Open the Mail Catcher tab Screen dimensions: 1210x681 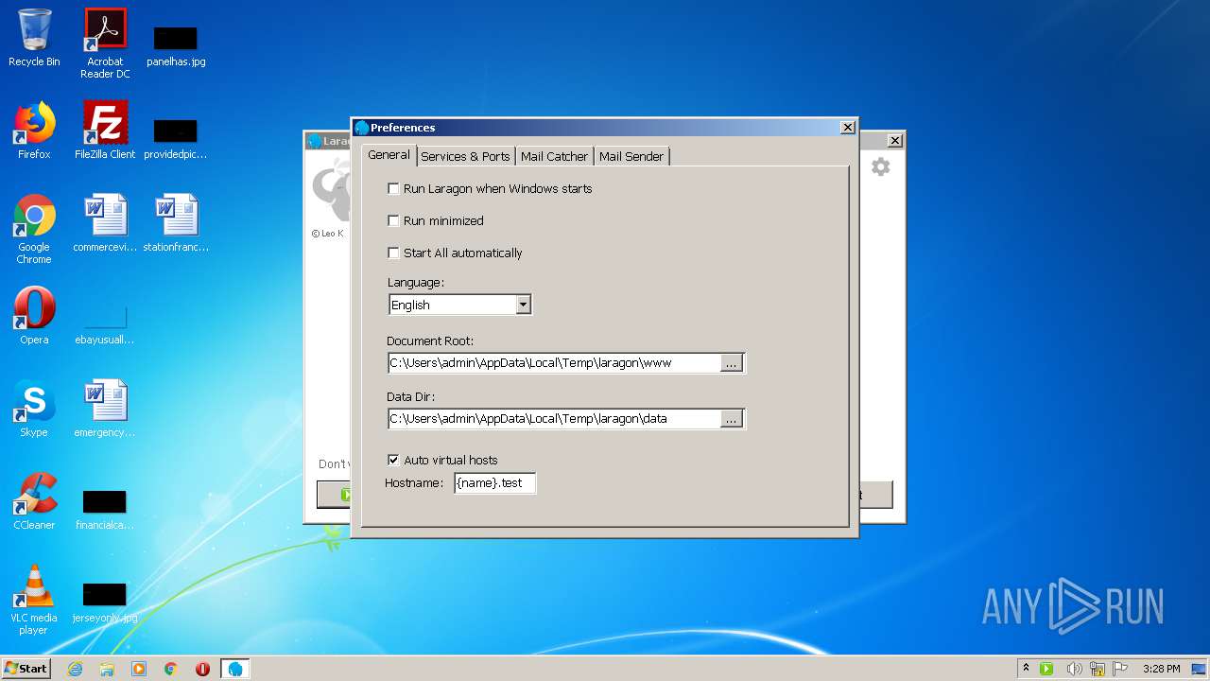554,156
